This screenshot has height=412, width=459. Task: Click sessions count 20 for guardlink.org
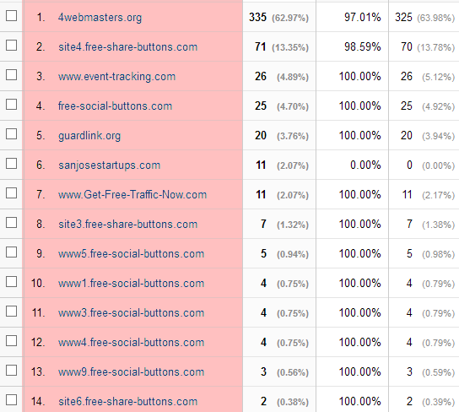261,136
